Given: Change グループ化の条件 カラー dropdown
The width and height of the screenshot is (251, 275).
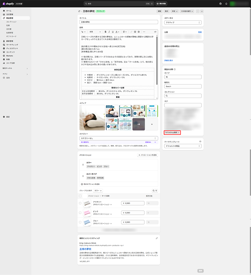Looking at the screenshot, I should [98, 191].
